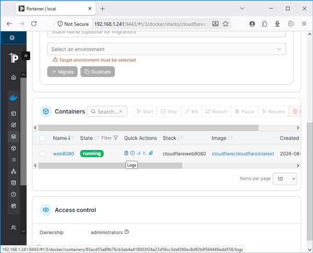Sort containers by Image column

(x=222, y=138)
